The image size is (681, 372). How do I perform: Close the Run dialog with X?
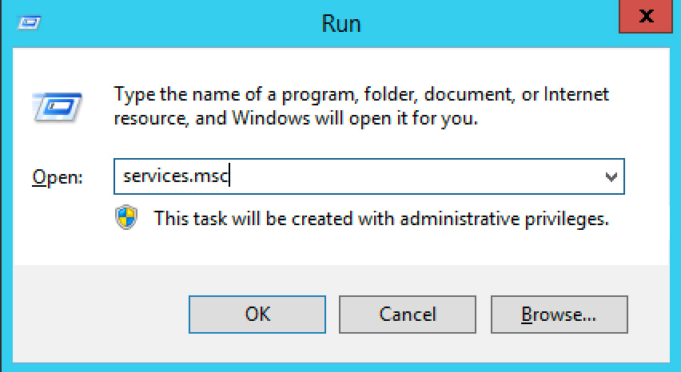(x=648, y=18)
